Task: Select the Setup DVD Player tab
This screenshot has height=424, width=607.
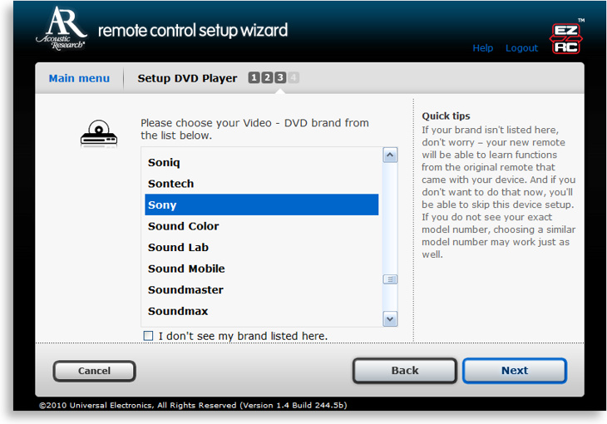Action: [187, 78]
